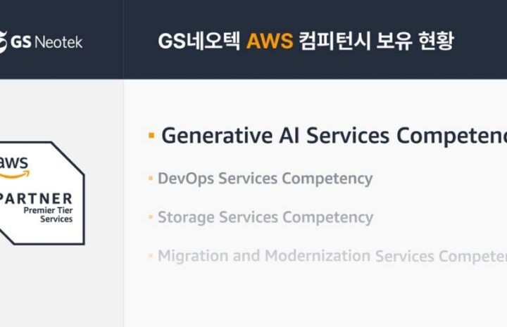507x327 pixels.
Task: Click the bullet beside Storage Services Competency
Action: 151,217
